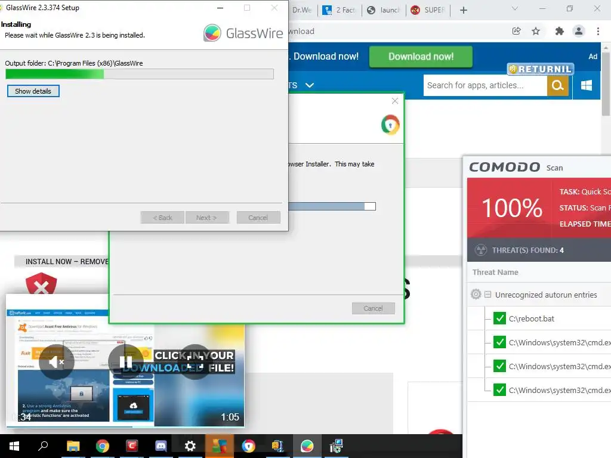
Task: Unmute the video with speaker icon
Action: [57, 362]
